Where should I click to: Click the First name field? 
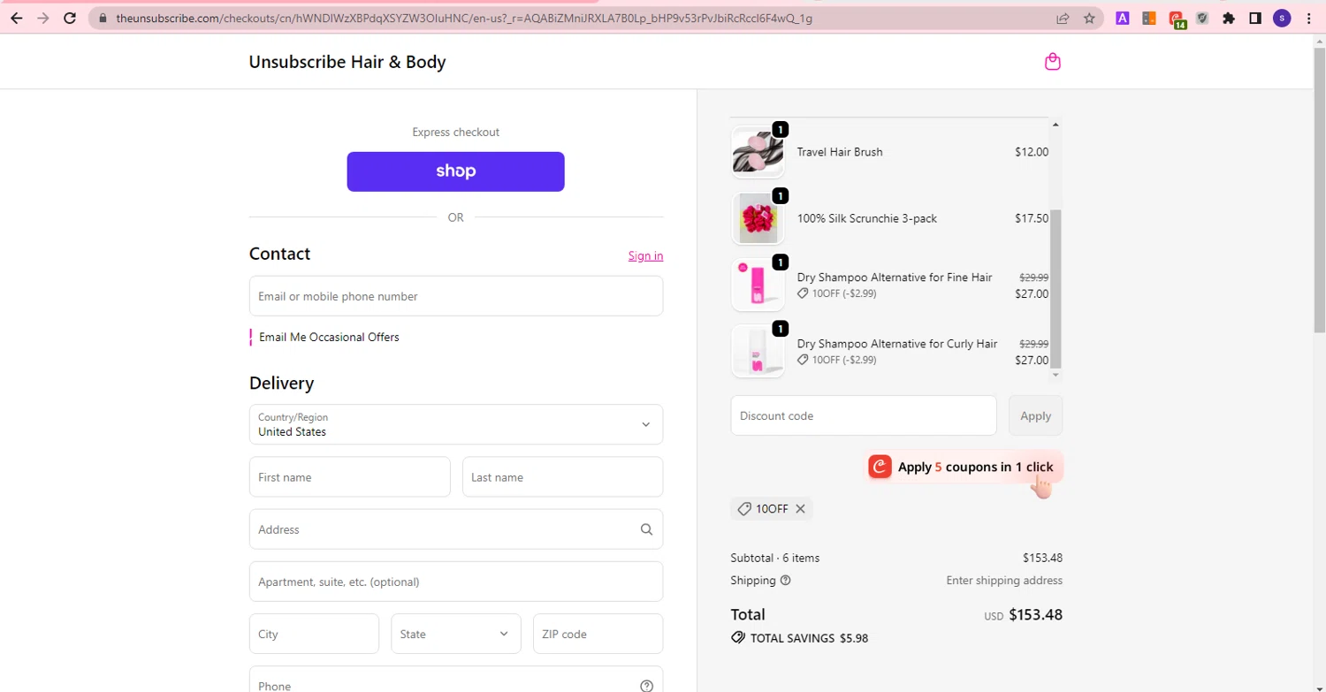tap(350, 477)
